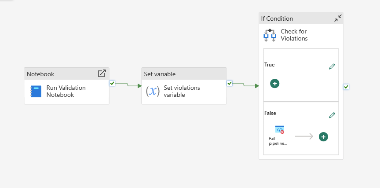
Task: Click the If Condition branching icon
Action: [270, 35]
